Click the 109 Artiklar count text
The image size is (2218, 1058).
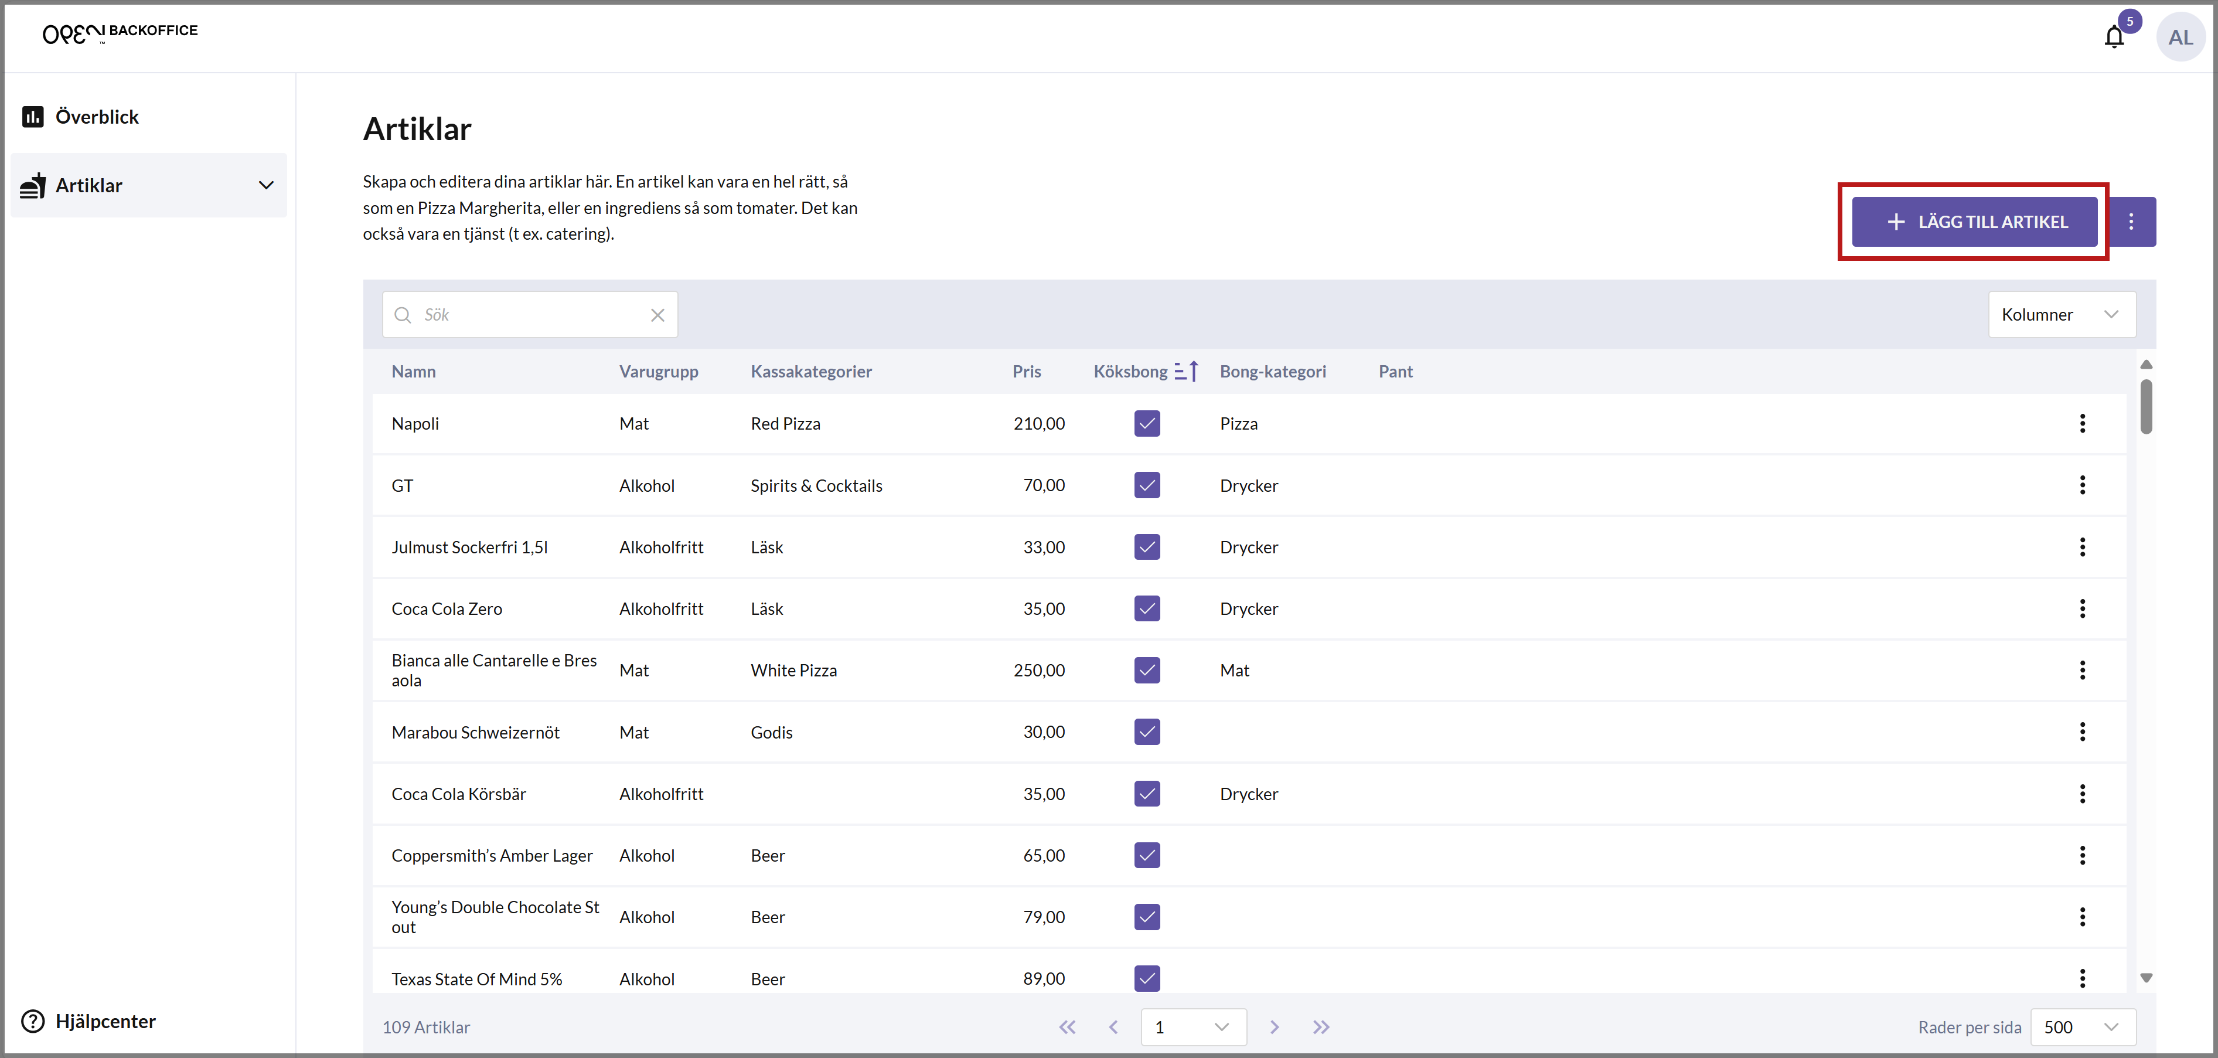[426, 1027]
